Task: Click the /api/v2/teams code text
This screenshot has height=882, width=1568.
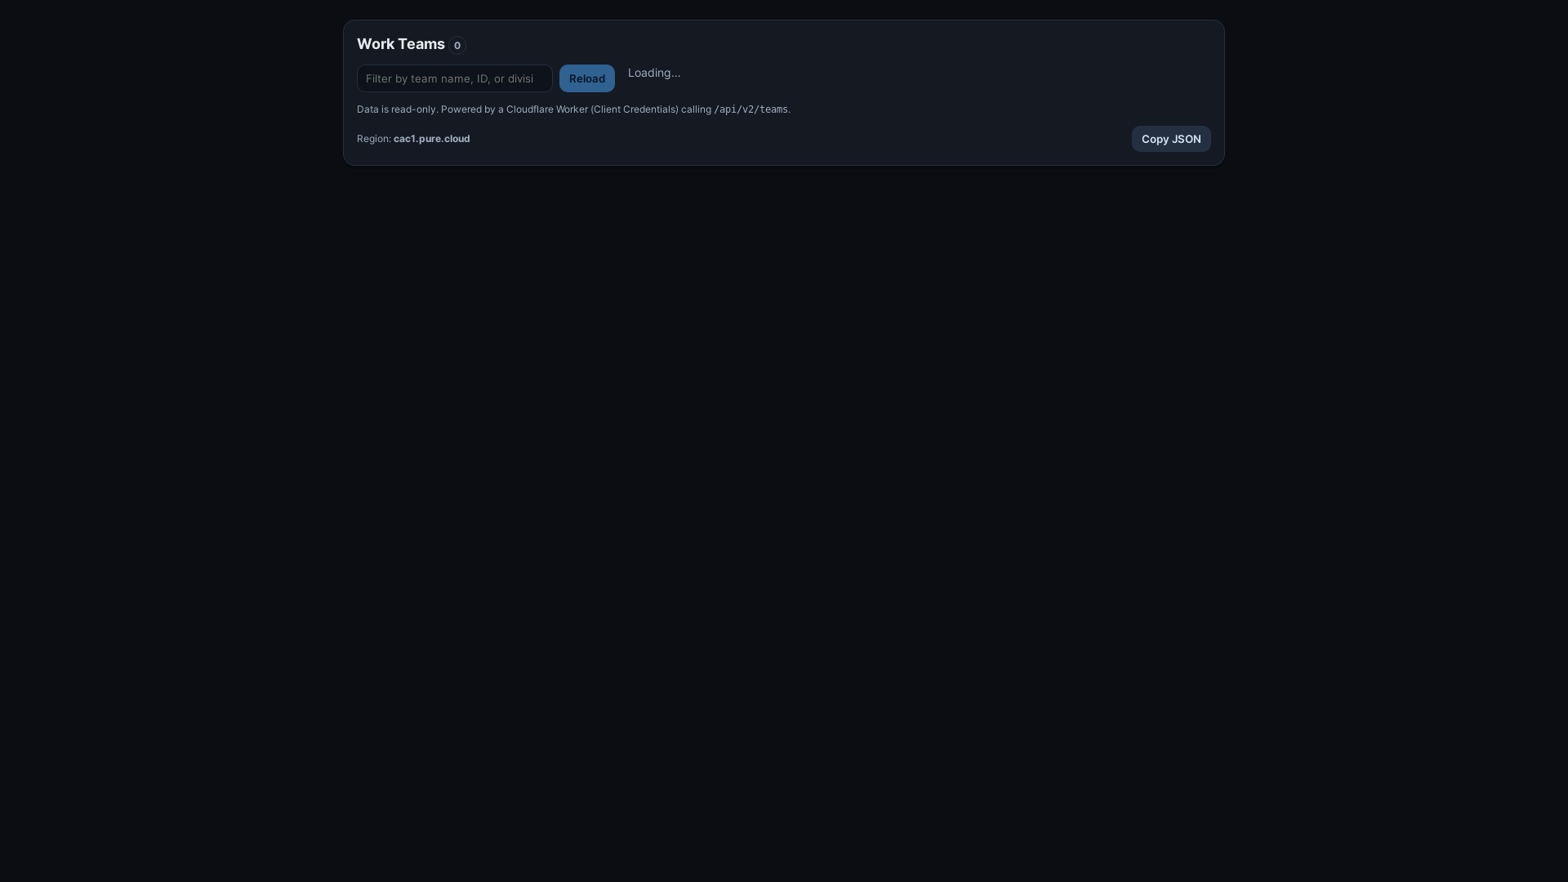Action: (751, 109)
